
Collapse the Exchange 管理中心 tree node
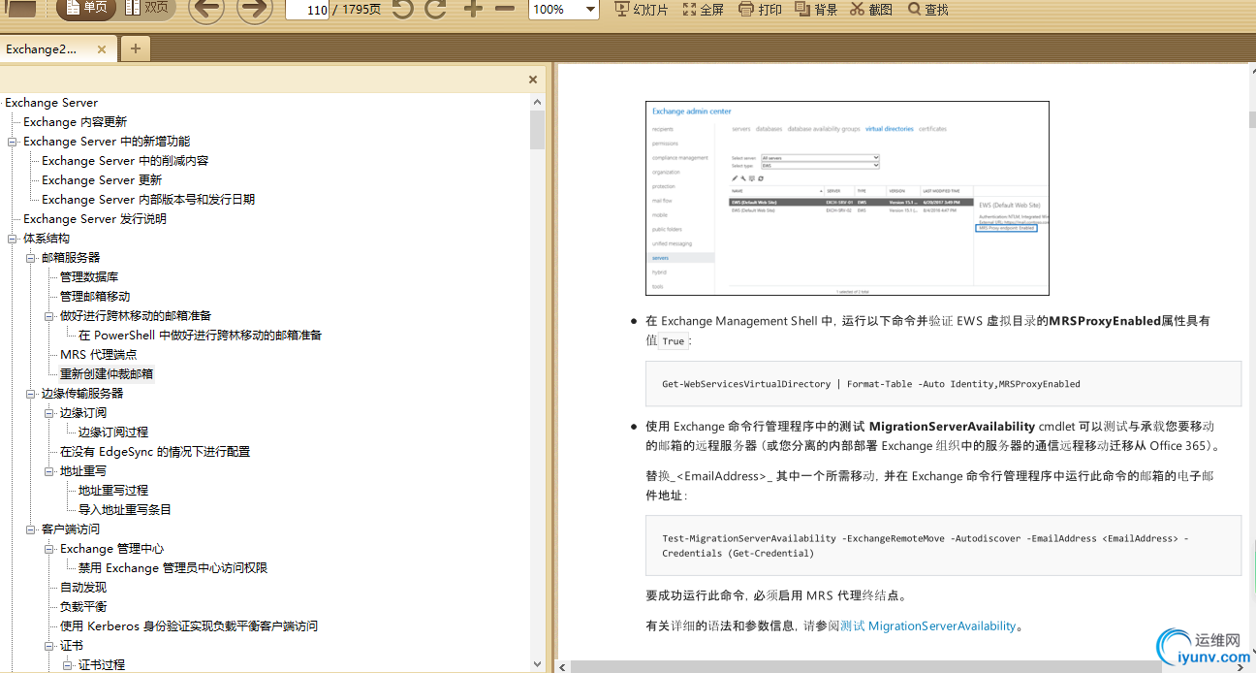(49, 549)
